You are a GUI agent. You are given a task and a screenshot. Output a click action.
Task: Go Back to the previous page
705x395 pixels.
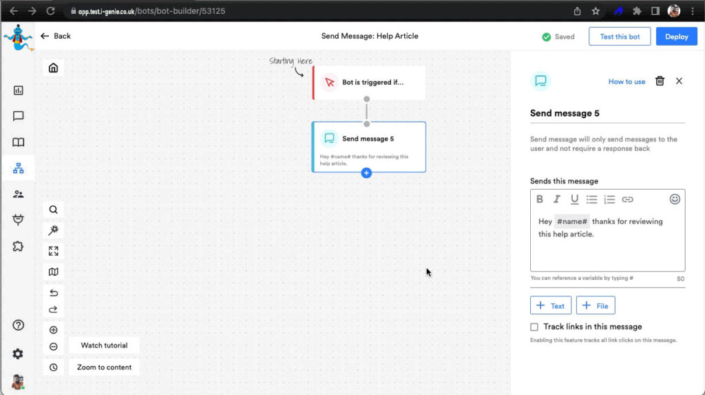pyautogui.click(x=56, y=36)
